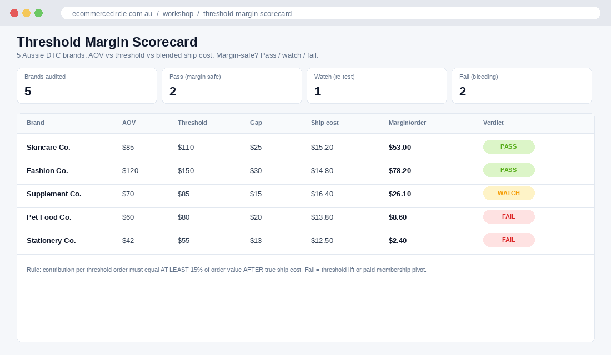
Task: Click Supplement Co. gap $15
Action: coord(256,194)
